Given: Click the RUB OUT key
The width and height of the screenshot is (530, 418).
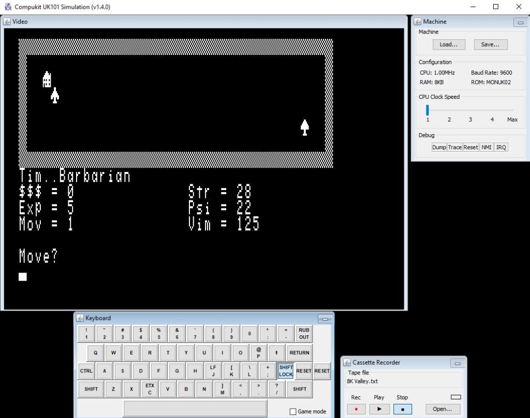Looking at the screenshot, I should tap(303, 334).
